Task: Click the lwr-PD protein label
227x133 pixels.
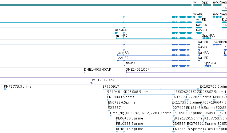Action: tap(203, 58)
